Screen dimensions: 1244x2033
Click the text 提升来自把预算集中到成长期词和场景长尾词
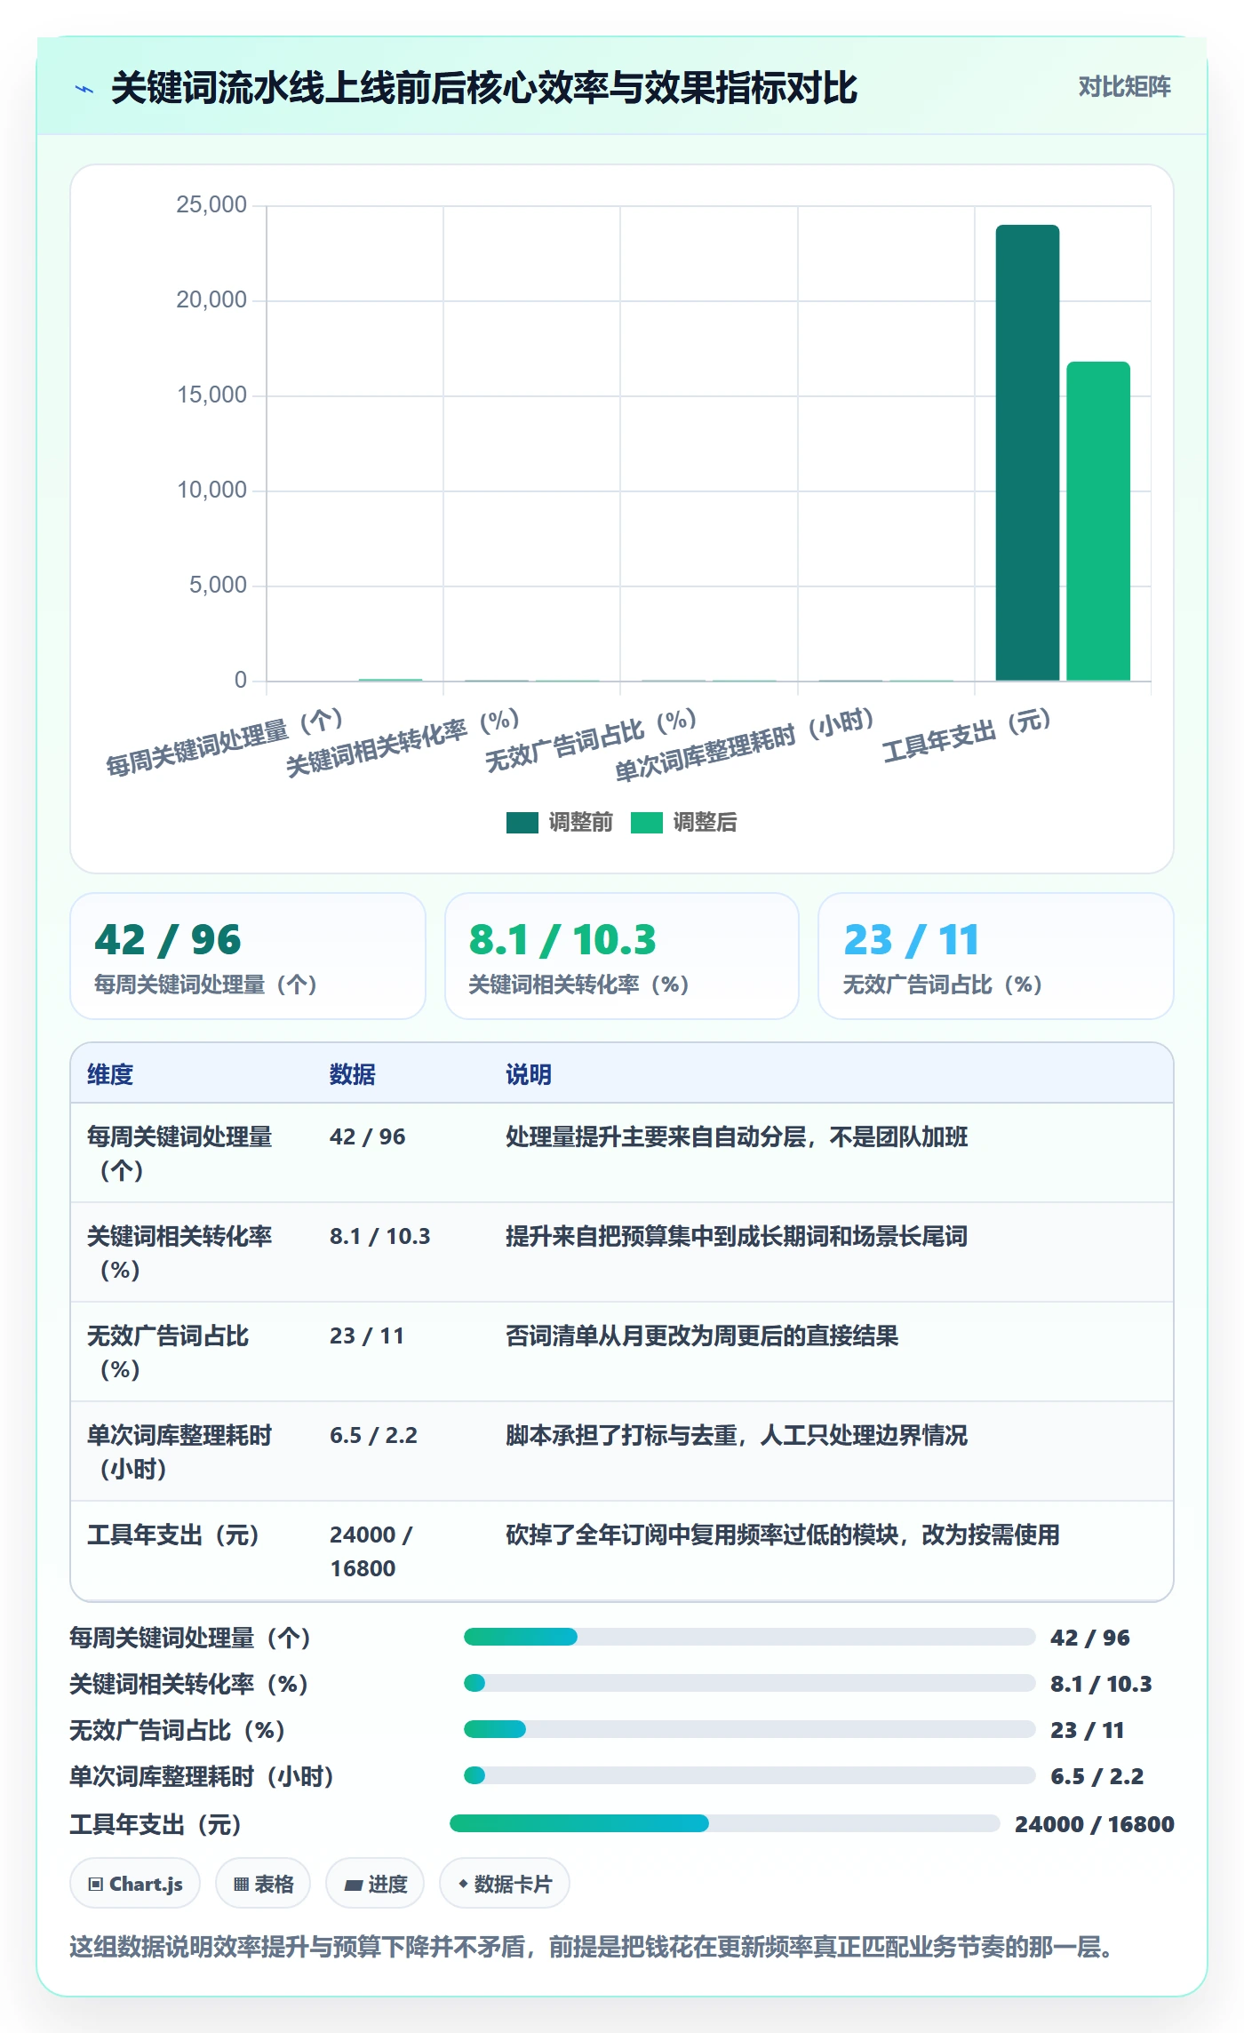click(737, 1236)
